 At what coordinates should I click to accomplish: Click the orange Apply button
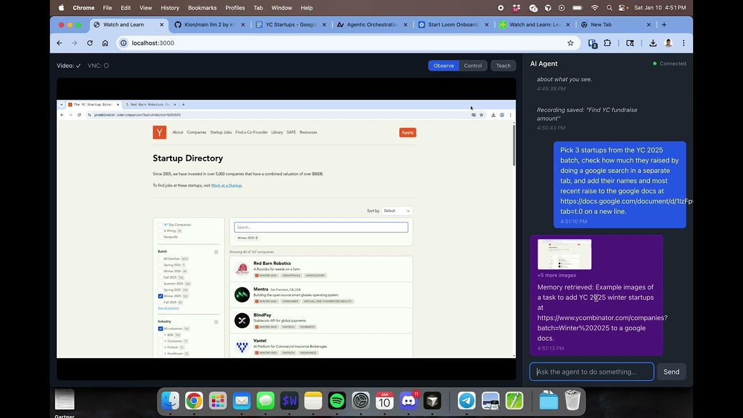click(x=407, y=132)
